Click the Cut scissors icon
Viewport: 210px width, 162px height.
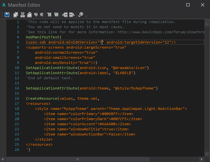(x=22, y=15)
